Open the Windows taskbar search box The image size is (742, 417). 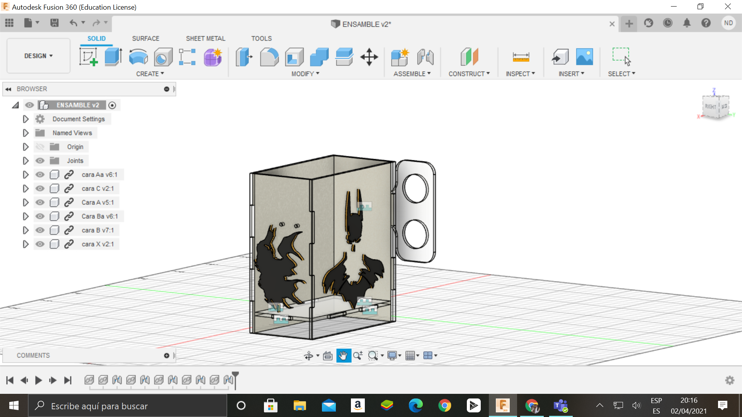point(128,406)
